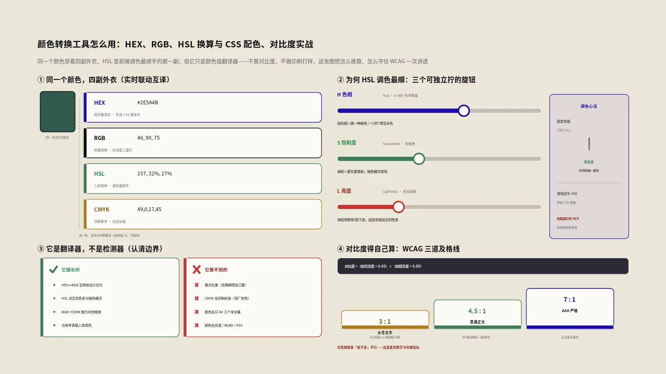Select the HSL value 157, 32%, 27%
The width and height of the screenshot is (666, 374).
tap(154, 174)
